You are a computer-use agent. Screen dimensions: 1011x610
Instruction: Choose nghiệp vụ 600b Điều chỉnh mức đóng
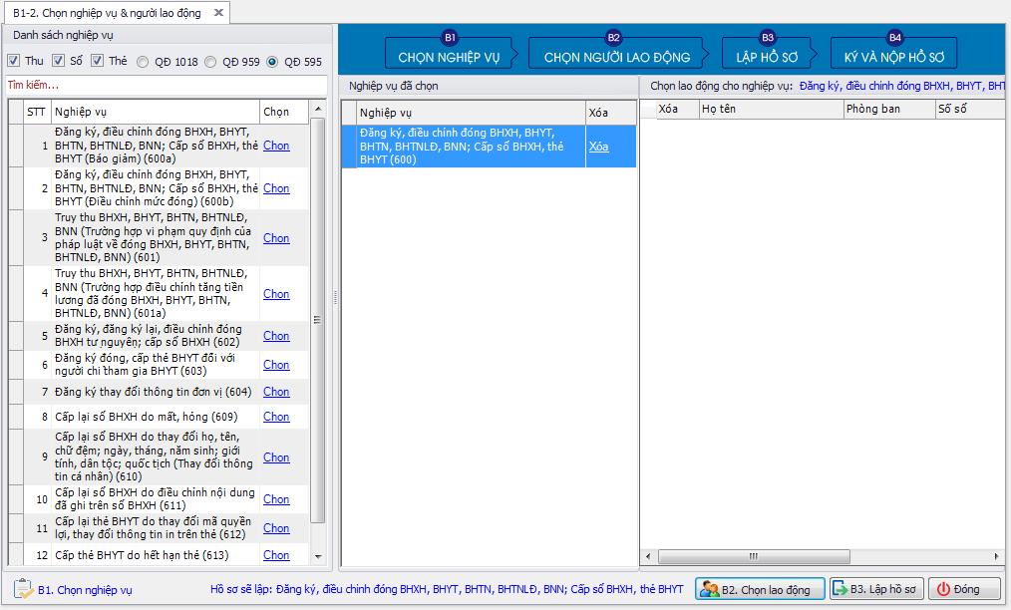tap(276, 188)
